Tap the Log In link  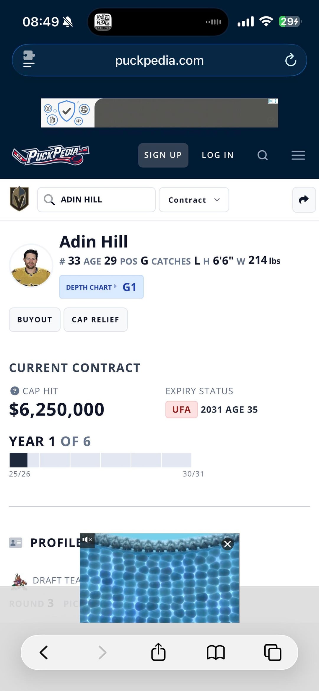218,155
